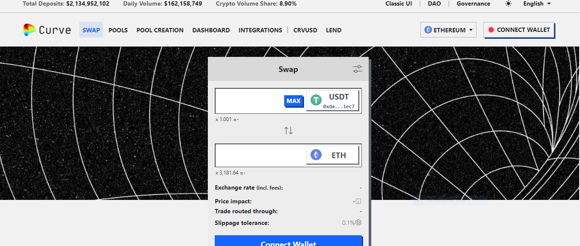Image resolution: width=580 pixels, height=246 pixels.
Task: Go to the Swap tab
Action: (x=91, y=30)
